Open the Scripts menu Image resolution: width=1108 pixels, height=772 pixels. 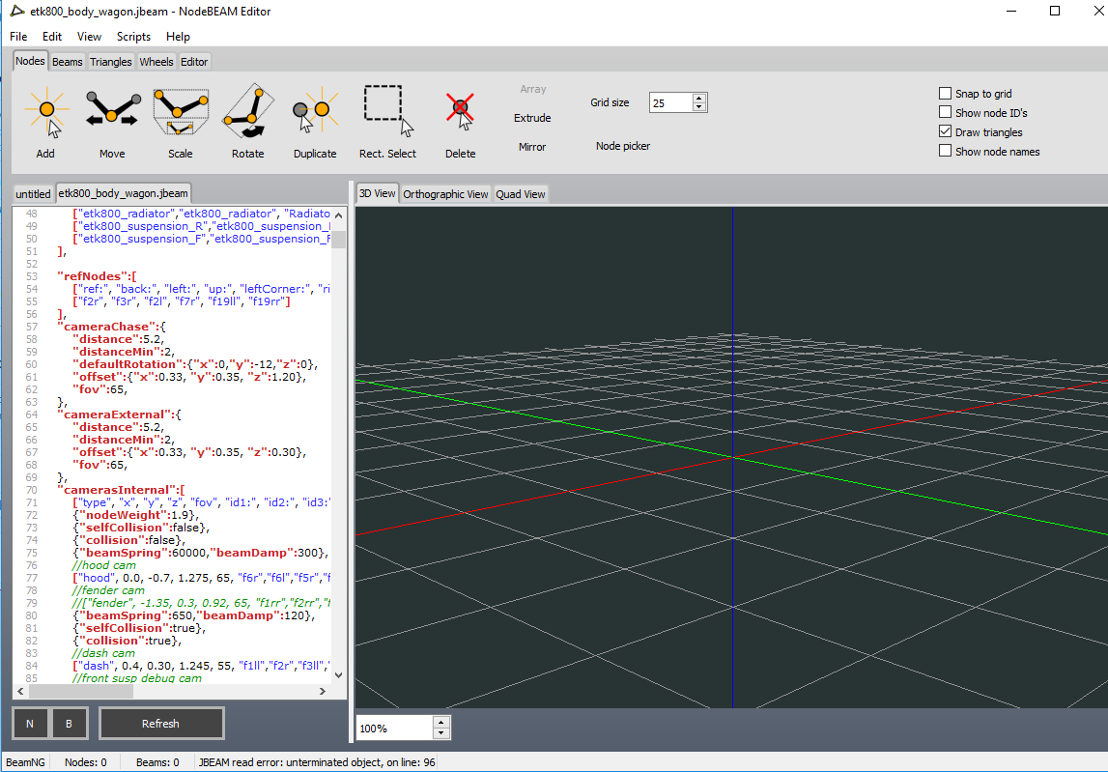133,37
